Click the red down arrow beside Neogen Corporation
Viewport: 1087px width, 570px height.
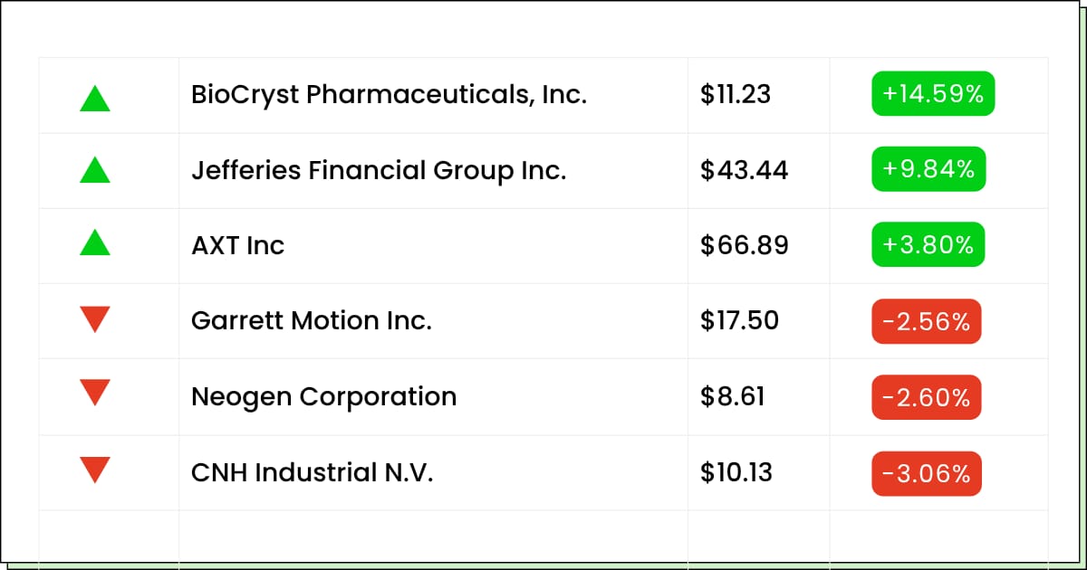(x=95, y=394)
